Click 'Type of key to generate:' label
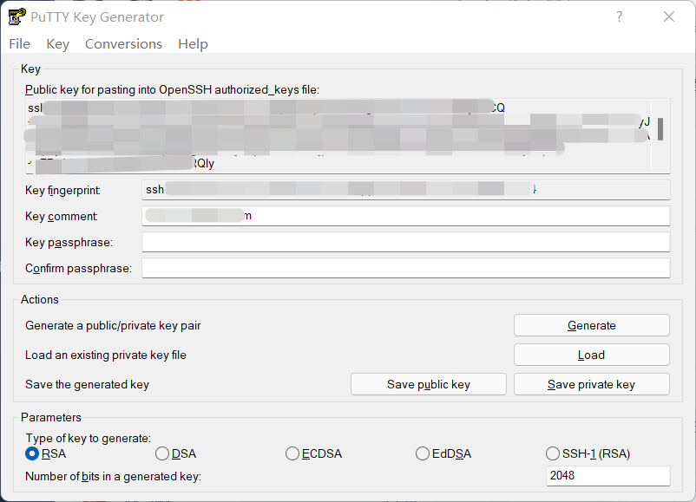 (88, 438)
